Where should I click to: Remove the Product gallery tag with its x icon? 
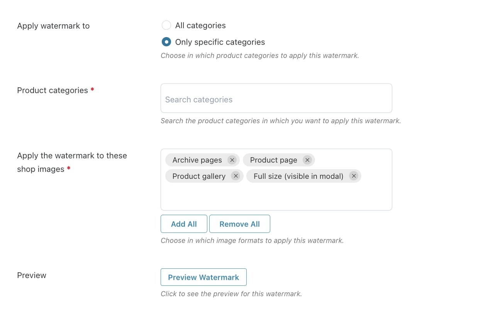(236, 176)
